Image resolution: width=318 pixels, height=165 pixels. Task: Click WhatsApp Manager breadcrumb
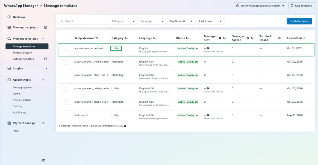tap(21, 6)
